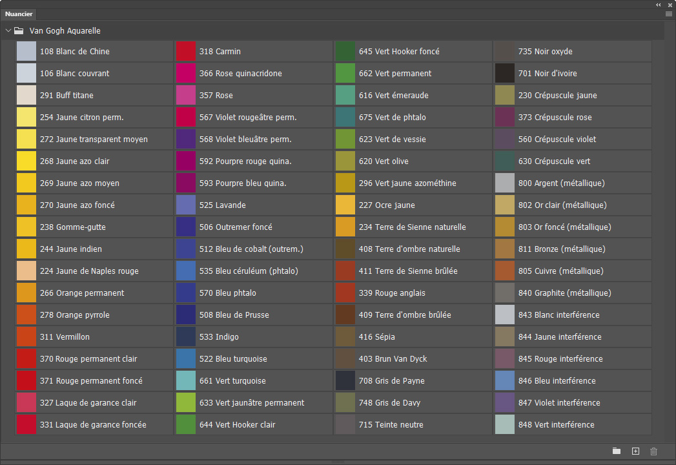
Task: Select the row "715 Teinte neutre"
Action: pos(413,424)
